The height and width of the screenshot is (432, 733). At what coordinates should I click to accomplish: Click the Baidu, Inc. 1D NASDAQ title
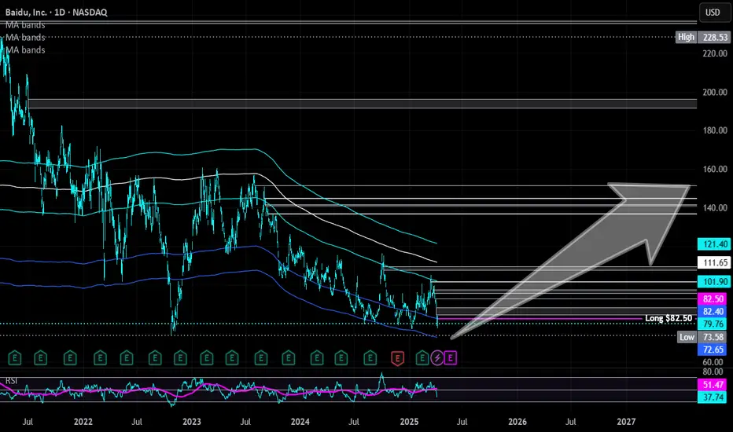56,12
